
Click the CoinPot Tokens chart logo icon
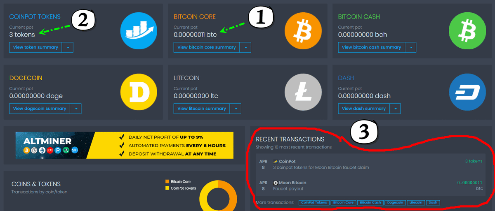coord(139,31)
